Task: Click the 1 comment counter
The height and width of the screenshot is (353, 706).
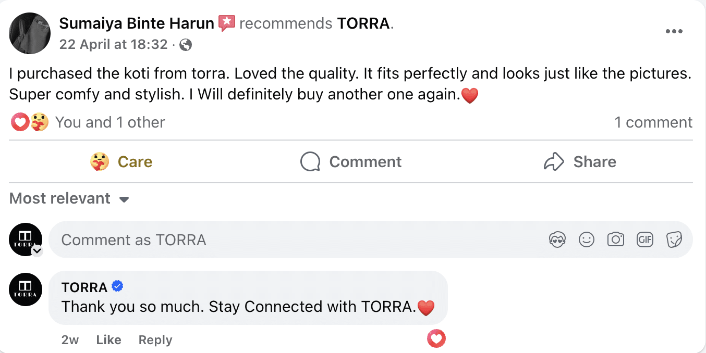Action: click(x=653, y=122)
